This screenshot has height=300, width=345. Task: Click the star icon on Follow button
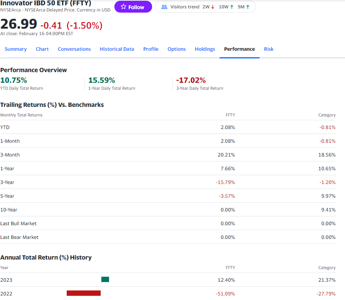[124, 7]
